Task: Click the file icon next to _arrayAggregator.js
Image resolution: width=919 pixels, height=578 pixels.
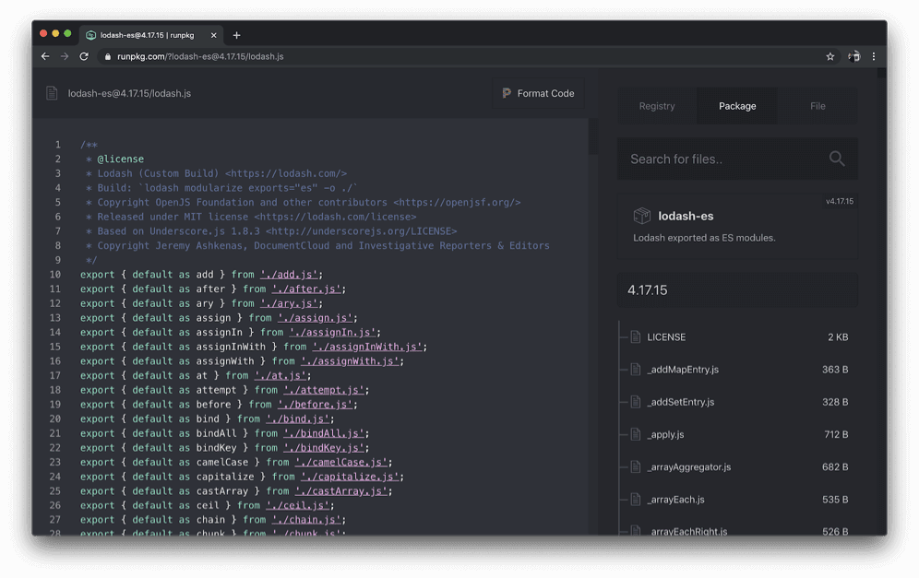Action: pyautogui.click(x=636, y=466)
